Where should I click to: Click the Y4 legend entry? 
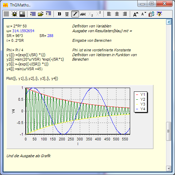140,109
